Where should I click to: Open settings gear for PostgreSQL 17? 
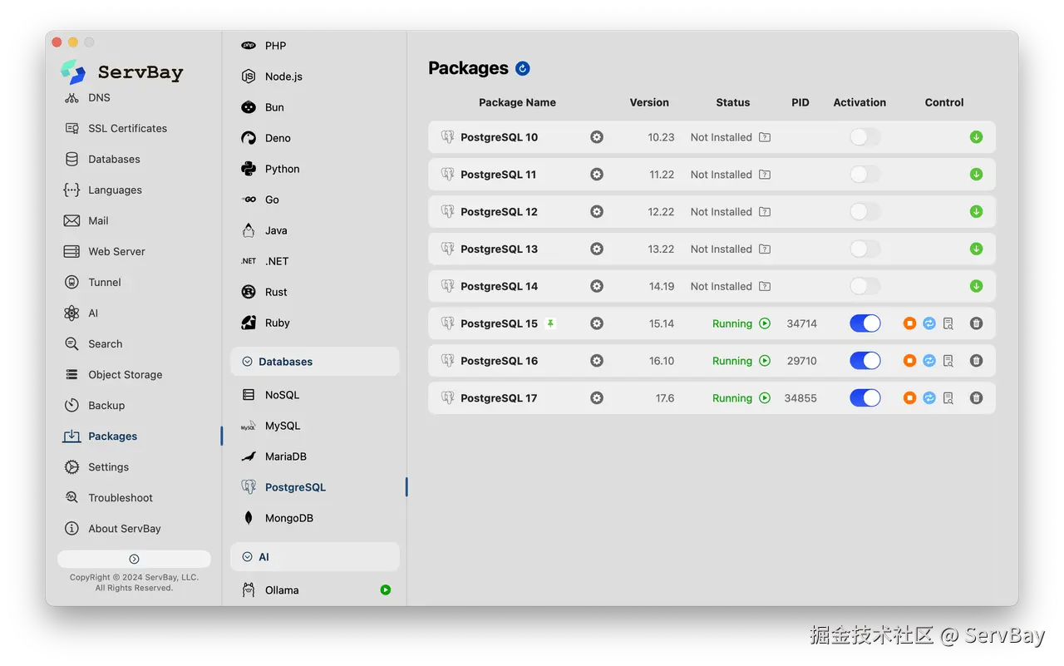pos(597,398)
